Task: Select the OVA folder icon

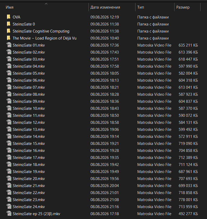Action: click(9, 17)
